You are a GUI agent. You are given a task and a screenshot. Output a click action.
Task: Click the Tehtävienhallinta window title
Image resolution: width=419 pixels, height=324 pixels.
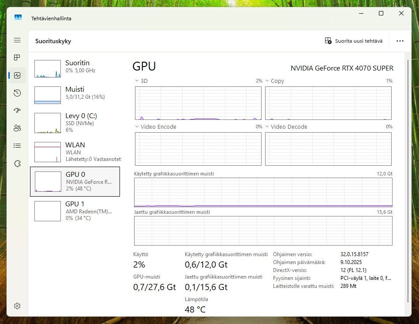point(51,19)
